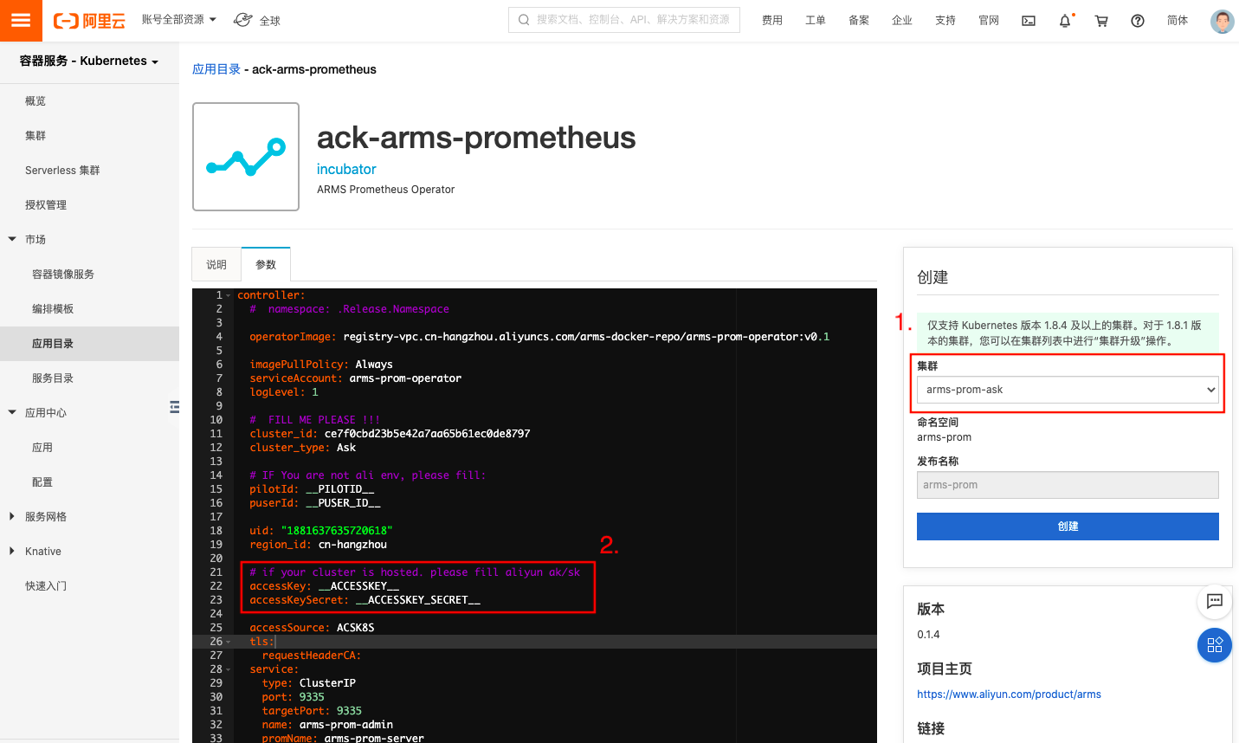Image resolution: width=1239 pixels, height=743 pixels.
Task: Select 应用目录 in sidebar
Action: pos(89,344)
